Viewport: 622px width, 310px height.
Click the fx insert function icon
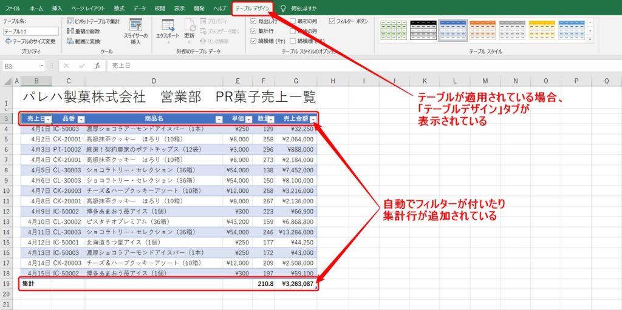tap(97, 66)
